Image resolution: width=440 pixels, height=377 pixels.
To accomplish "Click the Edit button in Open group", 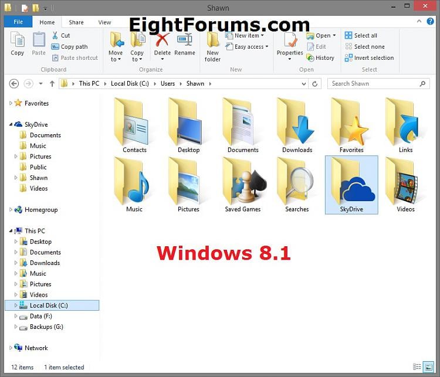I will (316, 46).
